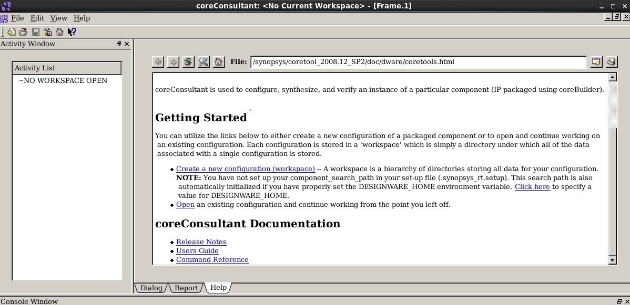Click the 'Getting Started' heading
Screen dimensions: 630x305
coord(201,118)
